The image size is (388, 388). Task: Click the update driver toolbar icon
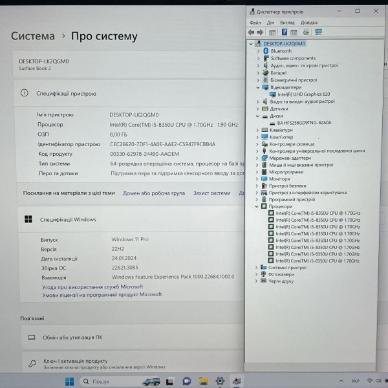pos(306,32)
